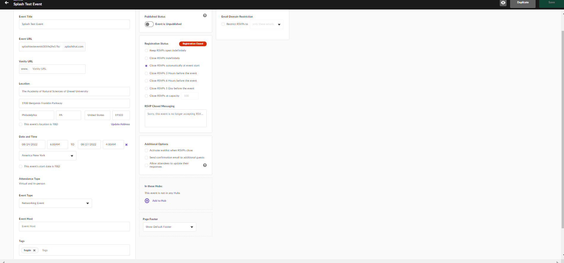Select Close RSVPs 1 Day before the event
Viewport: 564px width, 263px height.
(146, 88)
